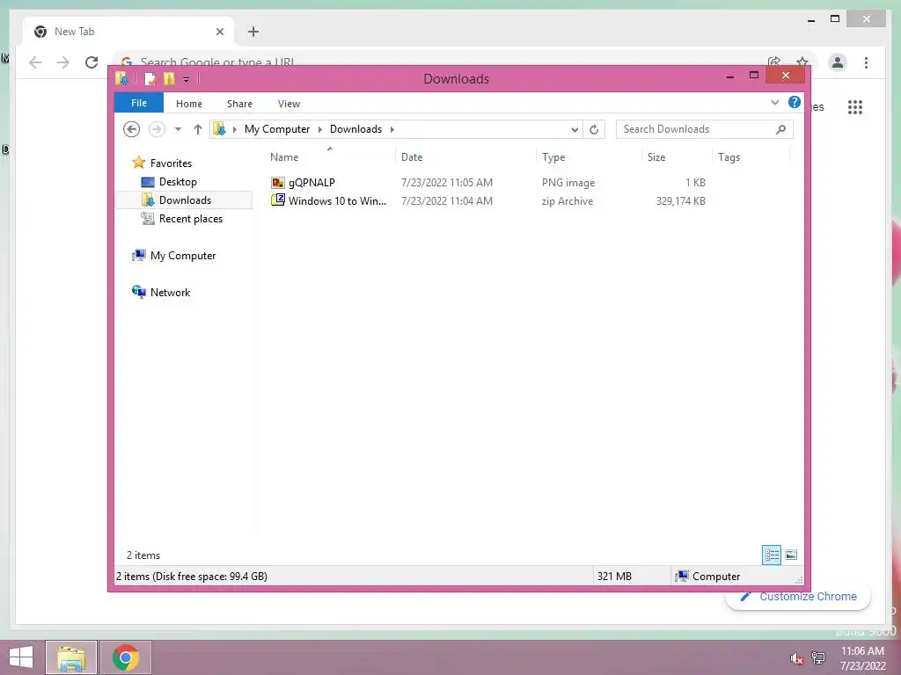Open the File ribbon tab
Image resolution: width=901 pixels, height=675 pixels.
[139, 103]
